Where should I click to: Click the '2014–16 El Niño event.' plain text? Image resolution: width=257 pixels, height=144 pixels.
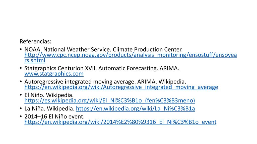(x=54, y=116)
